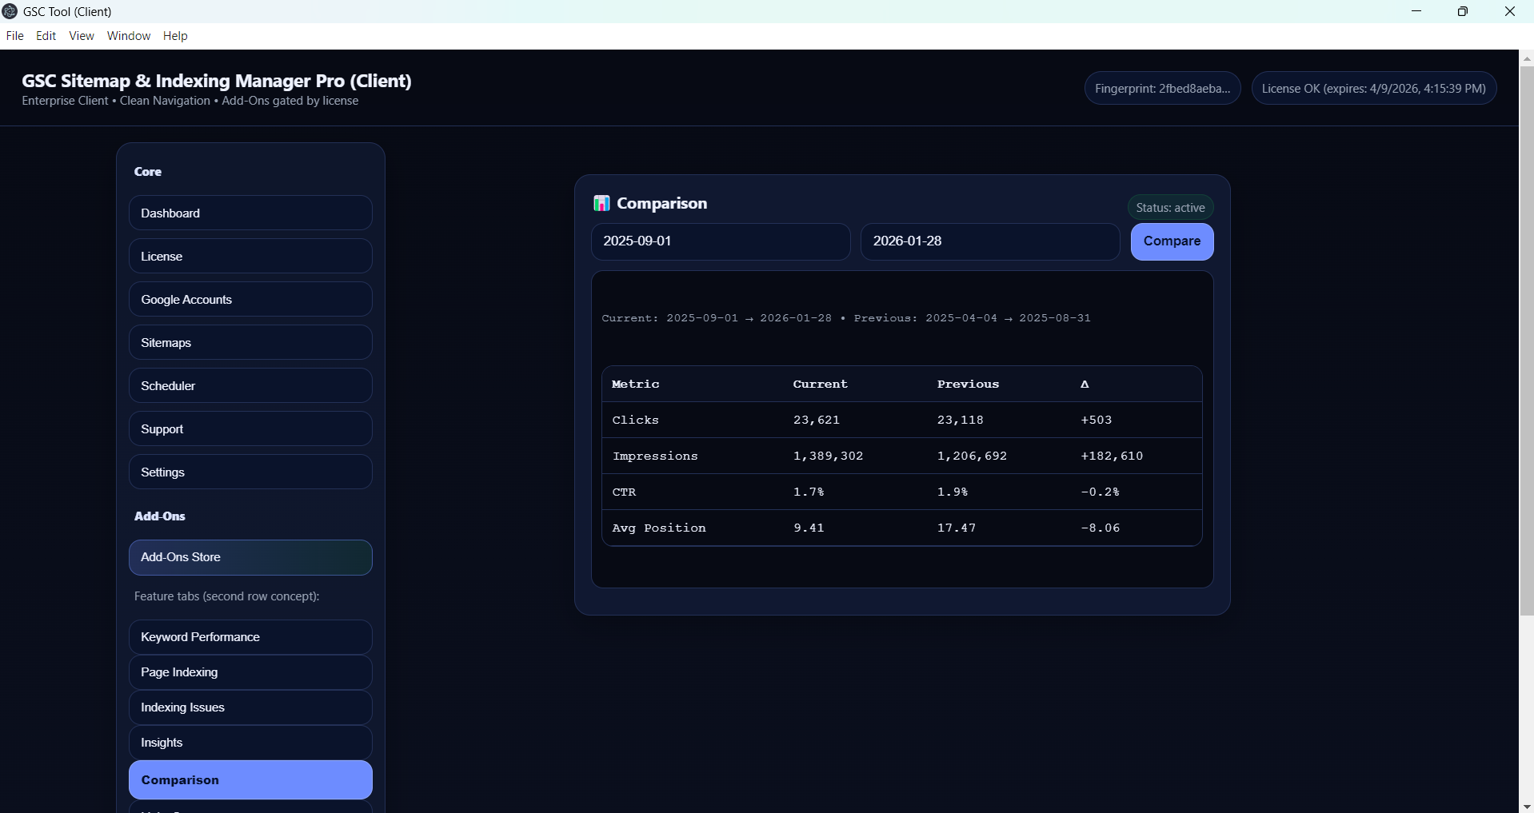The image size is (1534, 813).
Task: Open the Indexing Issues tab
Action: coord(250,707)
